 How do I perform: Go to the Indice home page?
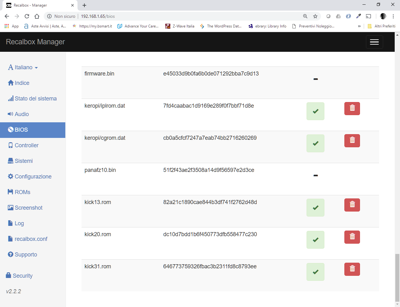[x=19, y=83]
